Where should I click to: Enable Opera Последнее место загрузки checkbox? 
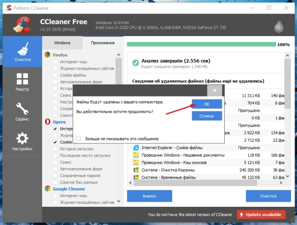(55, 155)
